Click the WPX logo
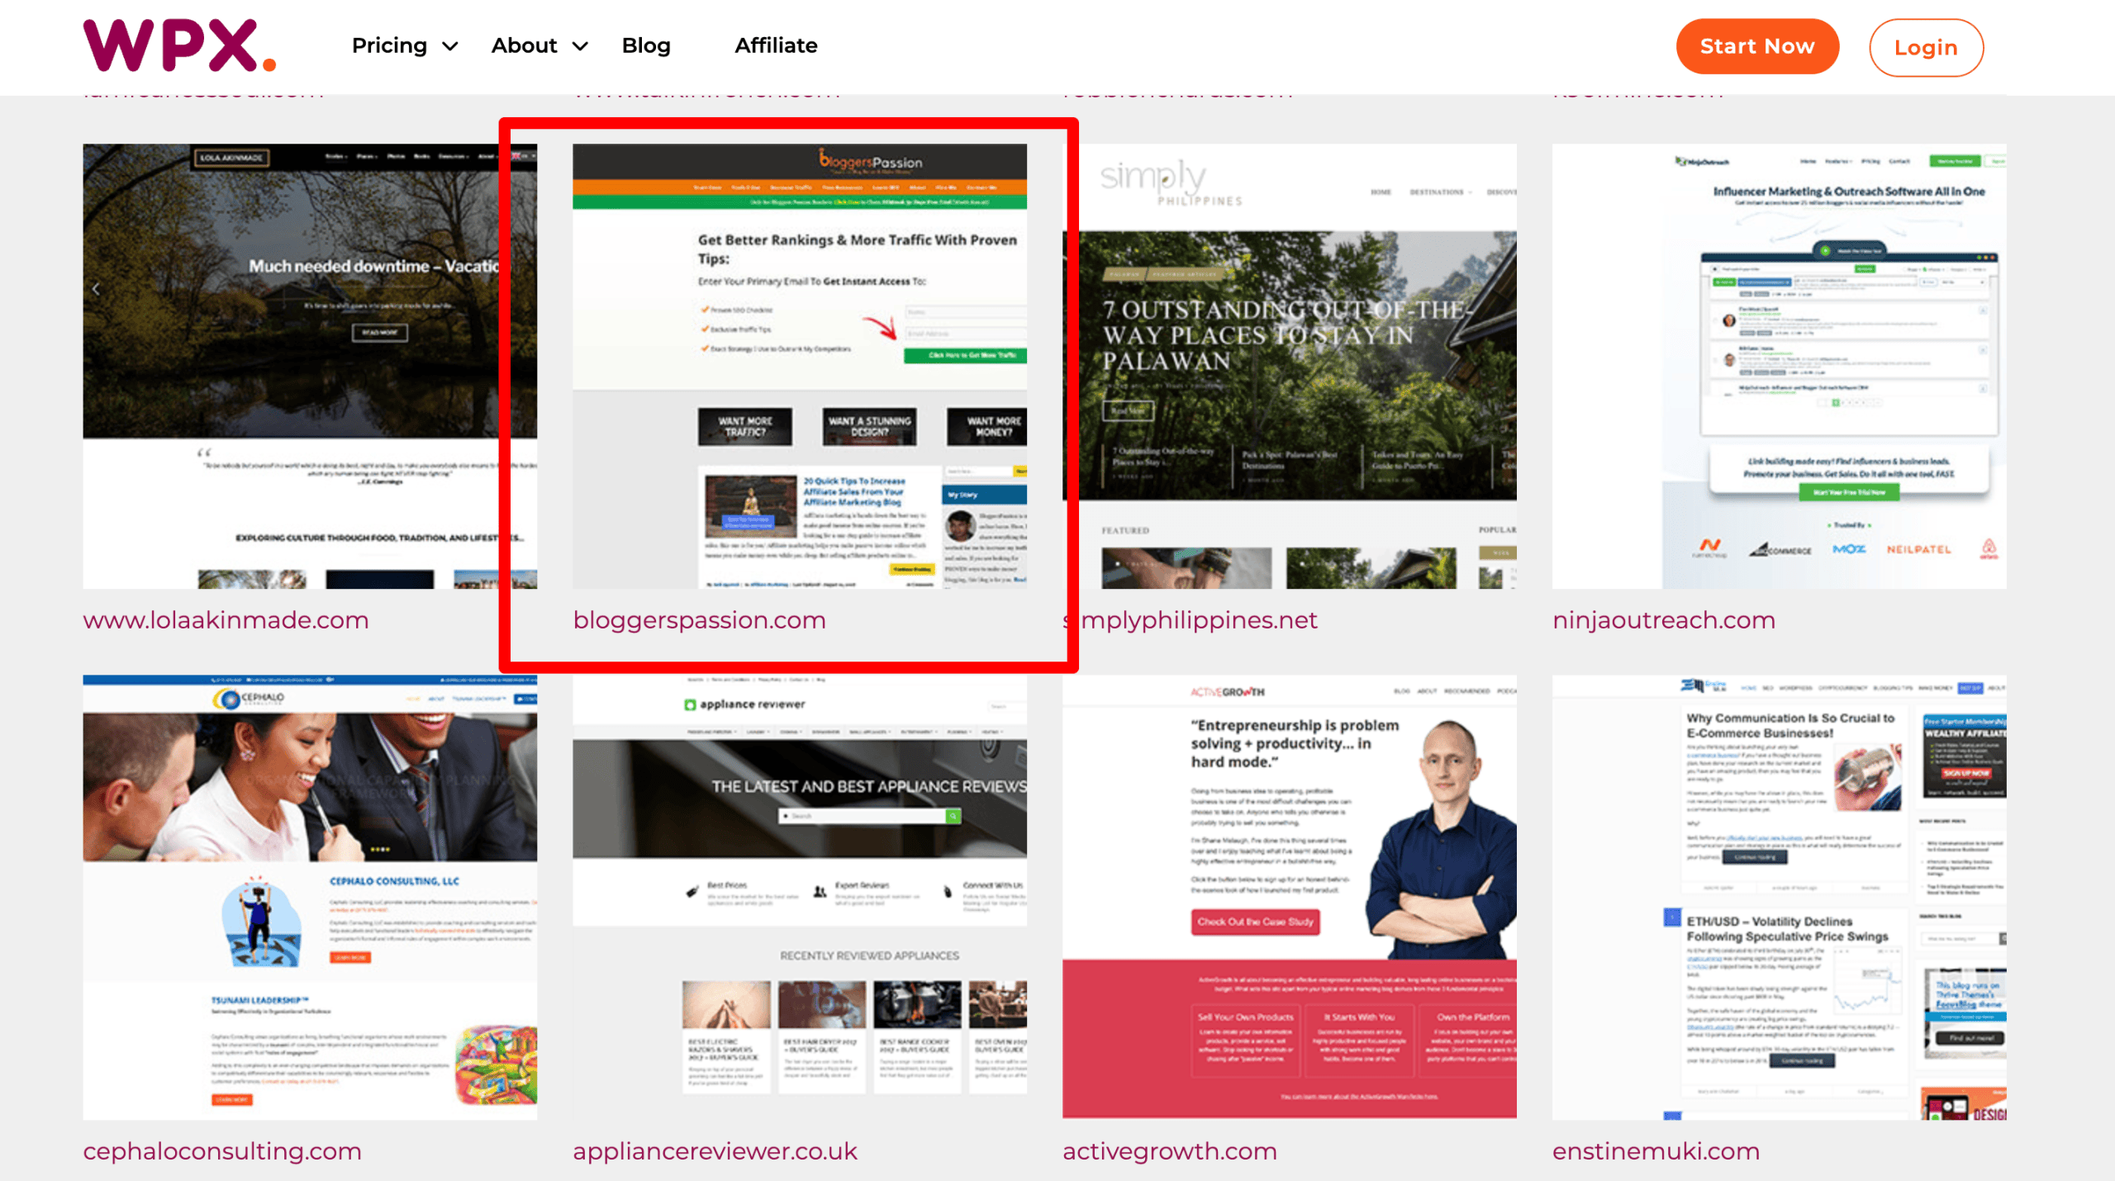 coord(179,46)
